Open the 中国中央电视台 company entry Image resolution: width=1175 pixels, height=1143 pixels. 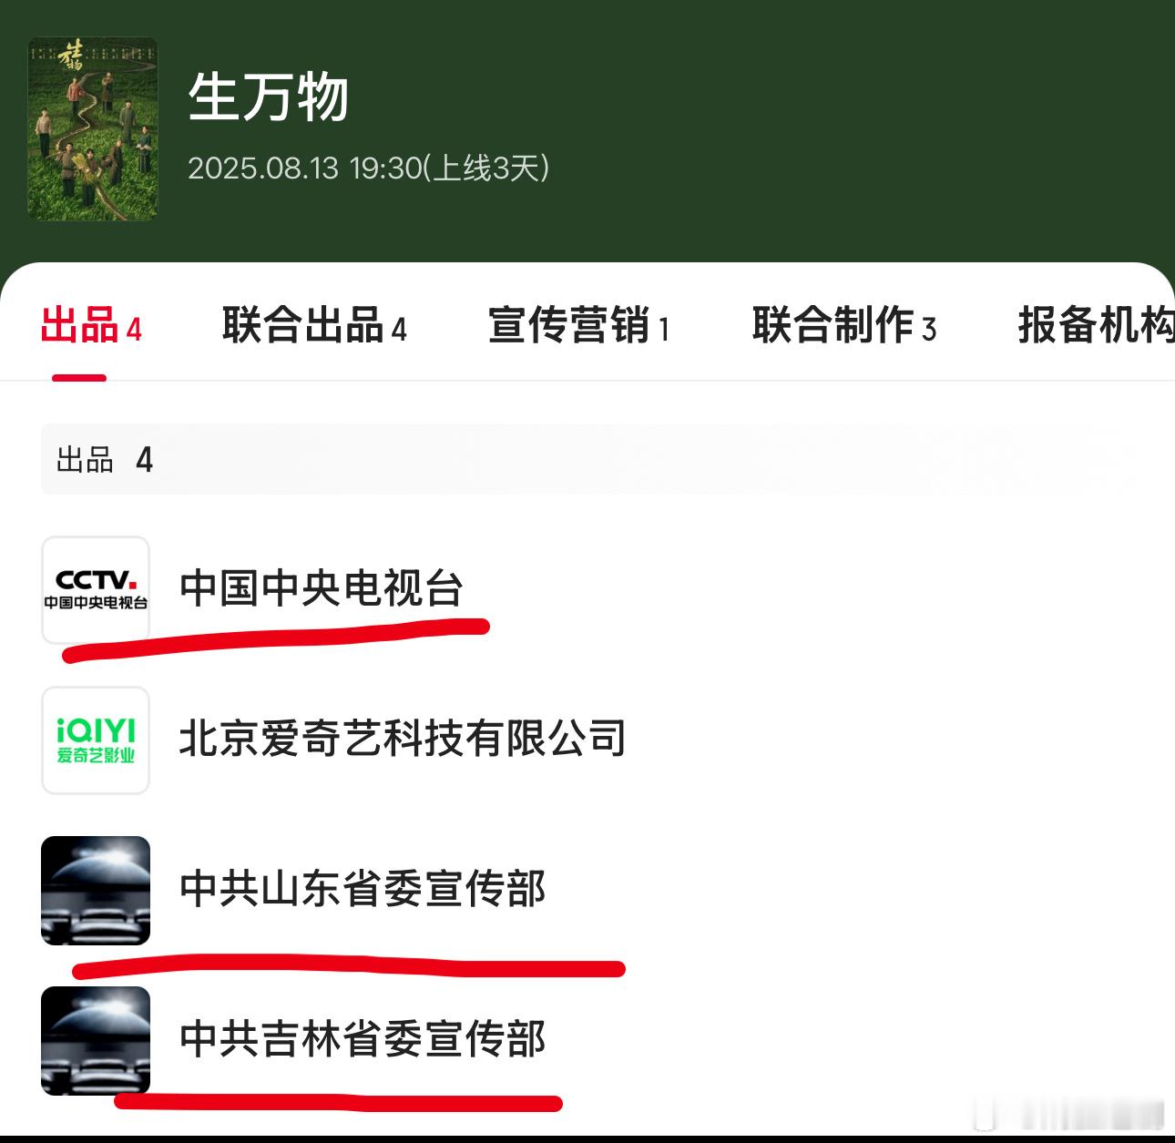322,588
